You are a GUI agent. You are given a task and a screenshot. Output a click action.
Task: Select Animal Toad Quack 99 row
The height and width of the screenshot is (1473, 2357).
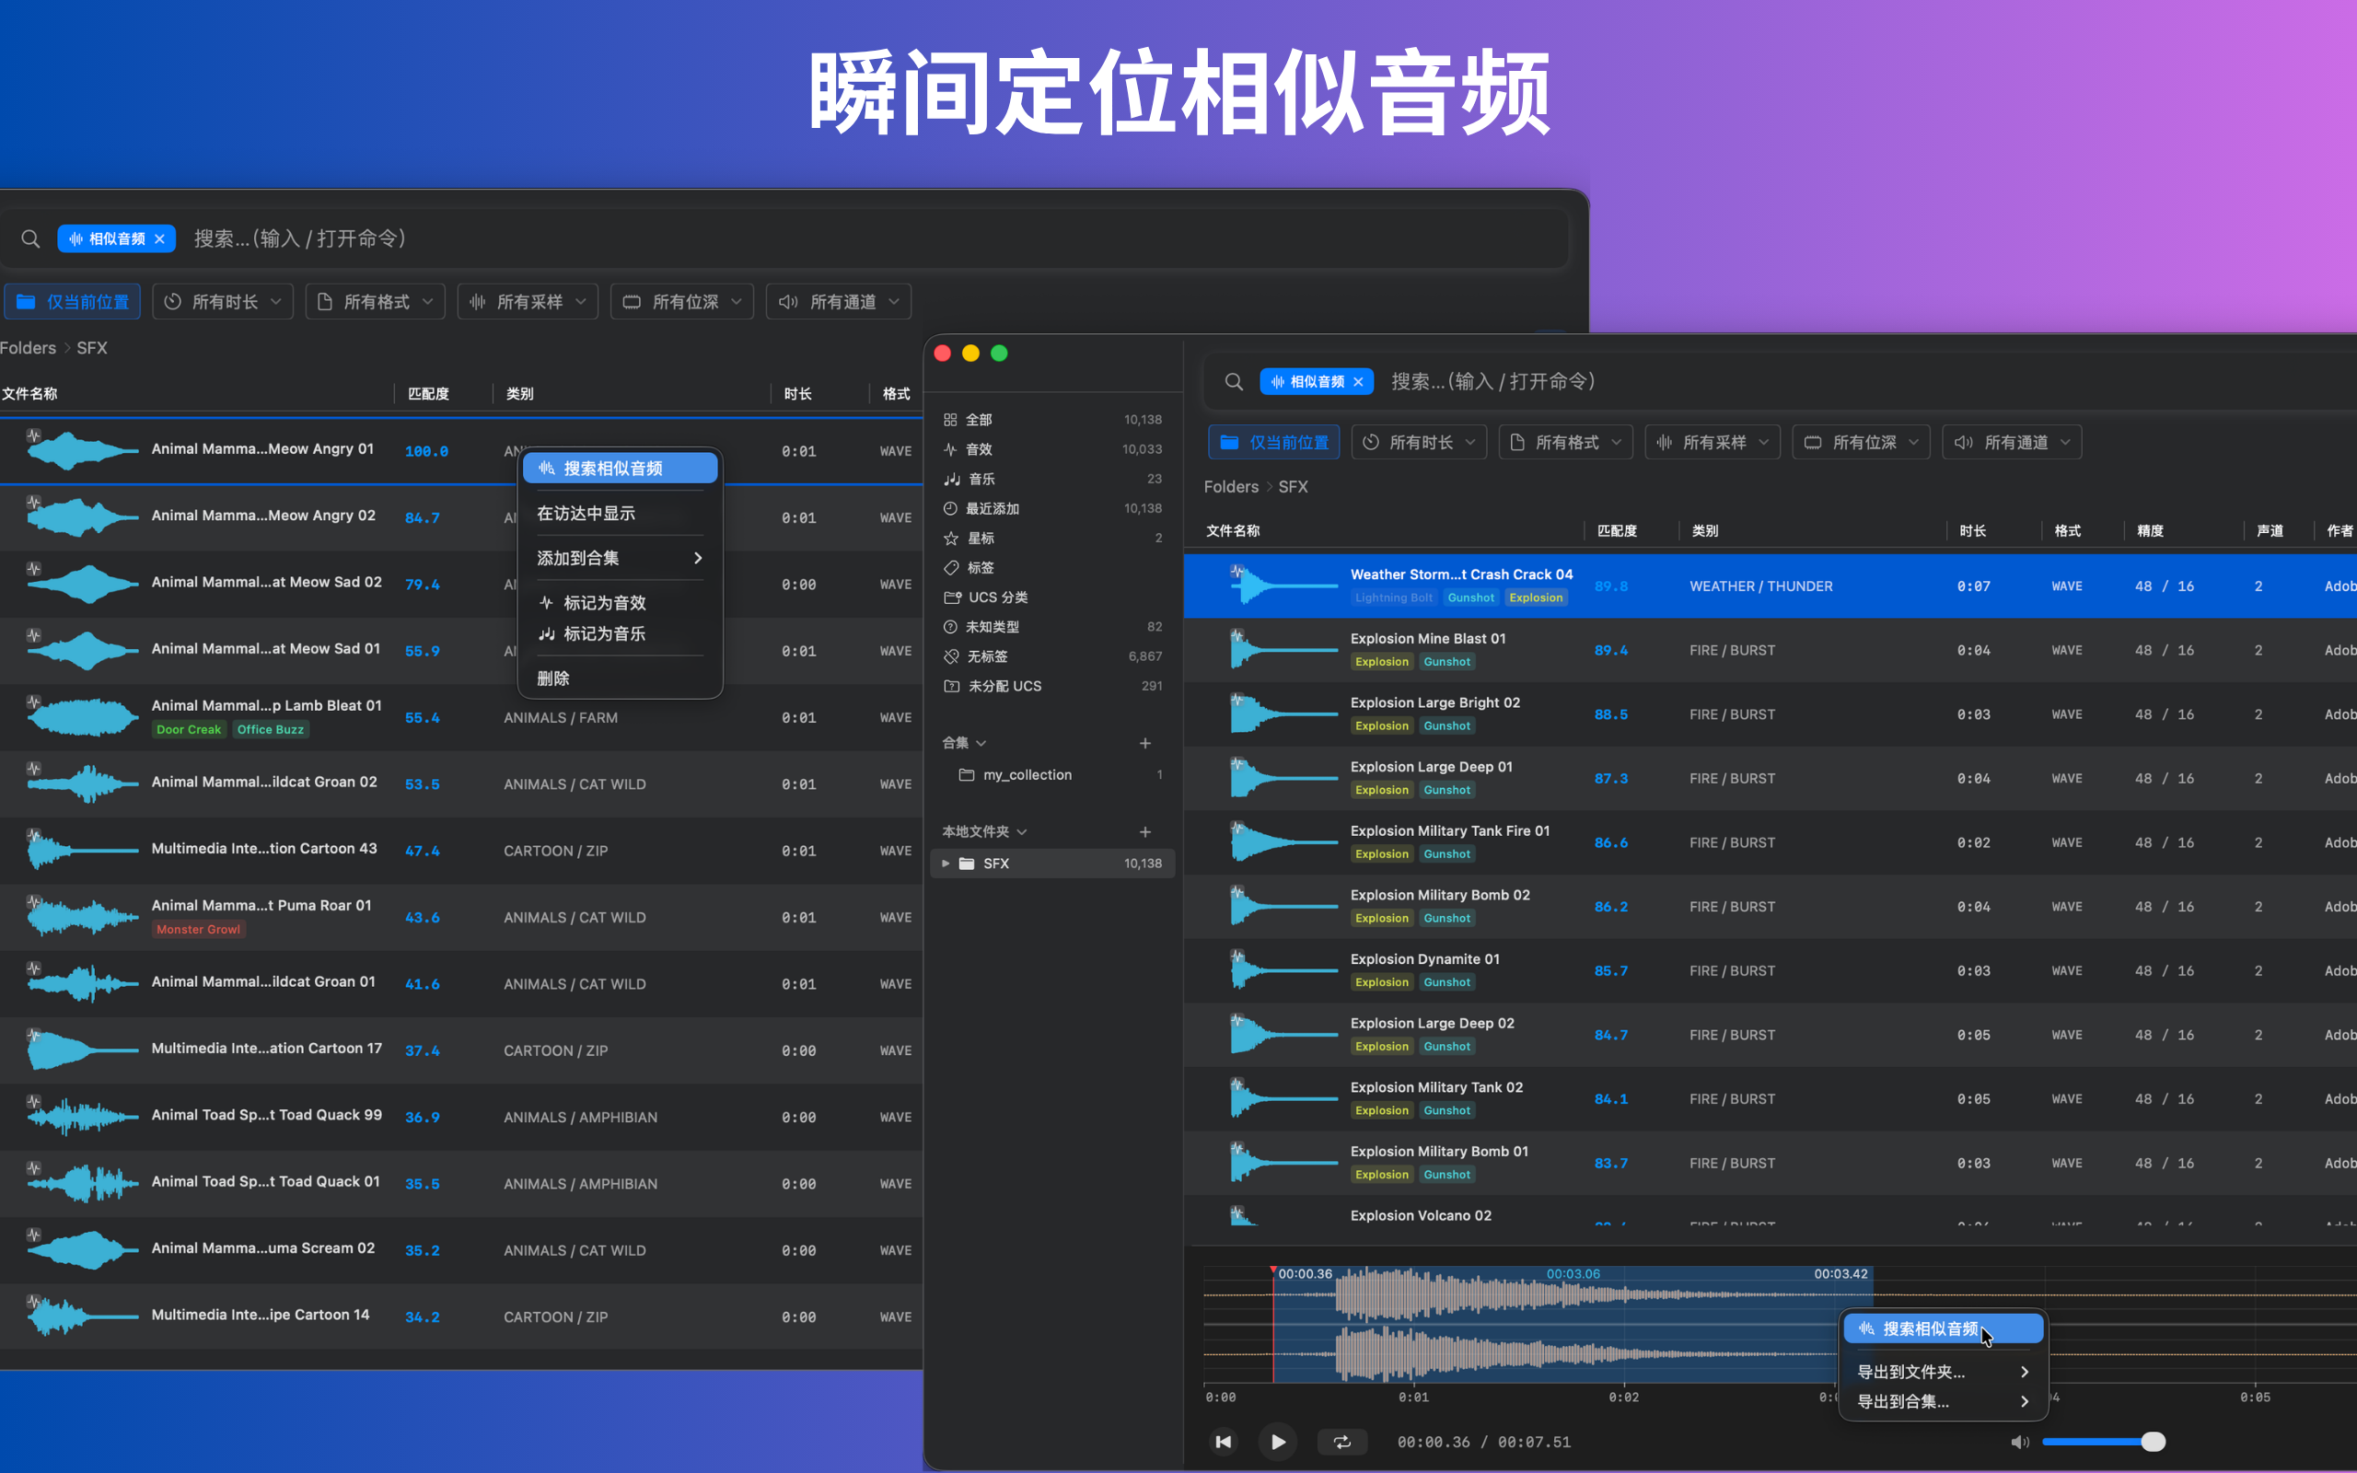[461, 1118]
